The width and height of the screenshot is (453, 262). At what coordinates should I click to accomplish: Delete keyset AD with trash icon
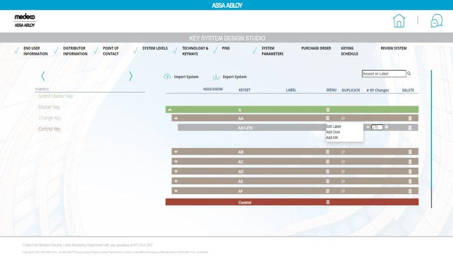click(x=410, y=172)
